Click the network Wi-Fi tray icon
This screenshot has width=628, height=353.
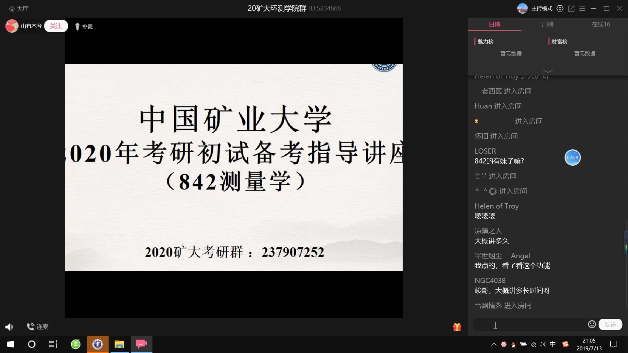(533, 344)
